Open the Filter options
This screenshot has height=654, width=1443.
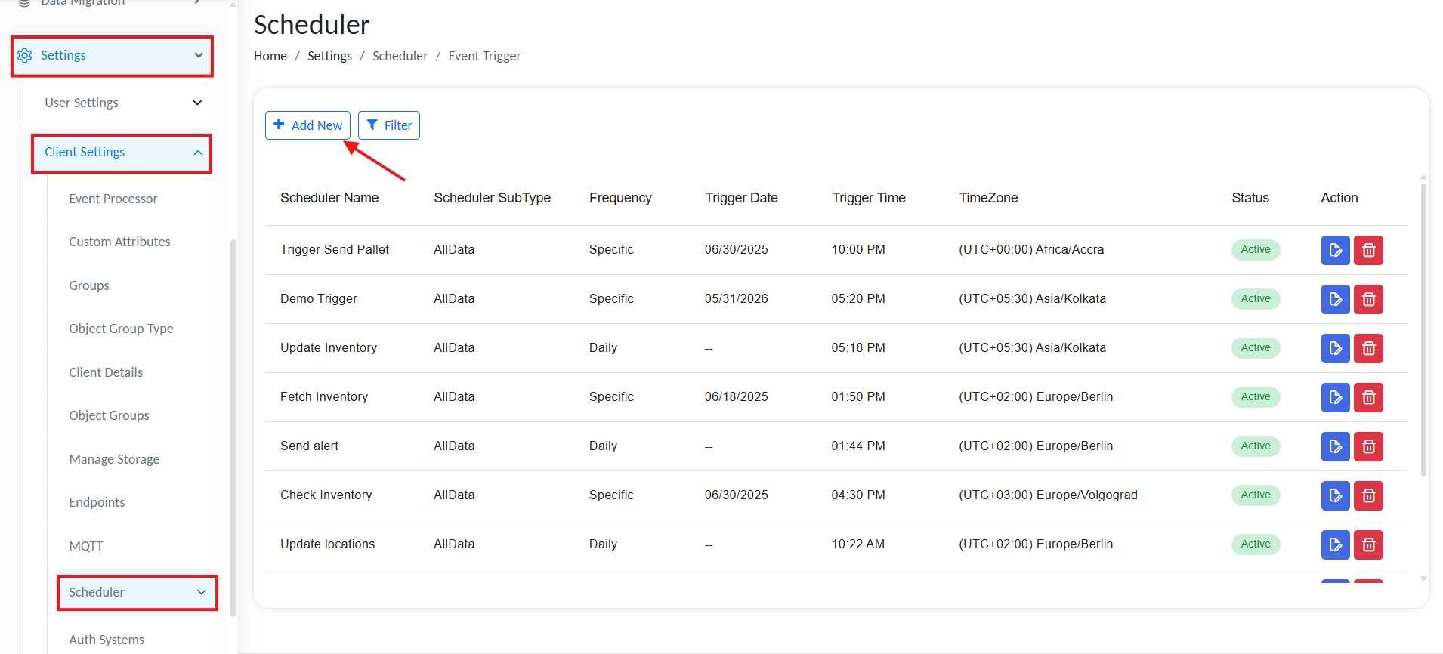coord(389,125)
